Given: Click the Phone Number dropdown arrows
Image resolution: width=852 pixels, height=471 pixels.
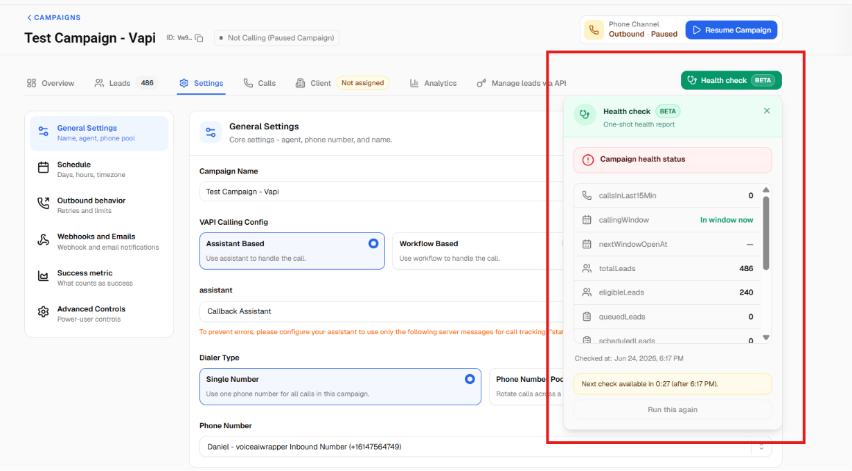Looking at the screenshot, I should pyautogui.click(x=761, y=447).
